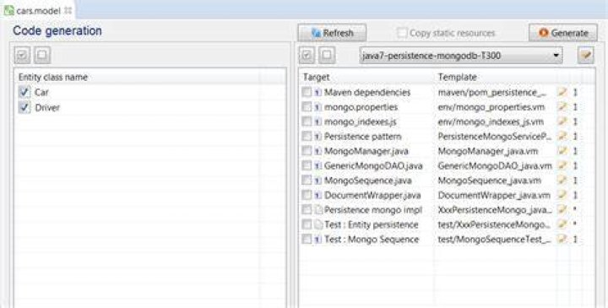Viewport: 608px width, 308px height.
Task: Edit XxxPersistenceMongo_java template pencil icon
Action: pyautogui.click(x=562, y=210)
